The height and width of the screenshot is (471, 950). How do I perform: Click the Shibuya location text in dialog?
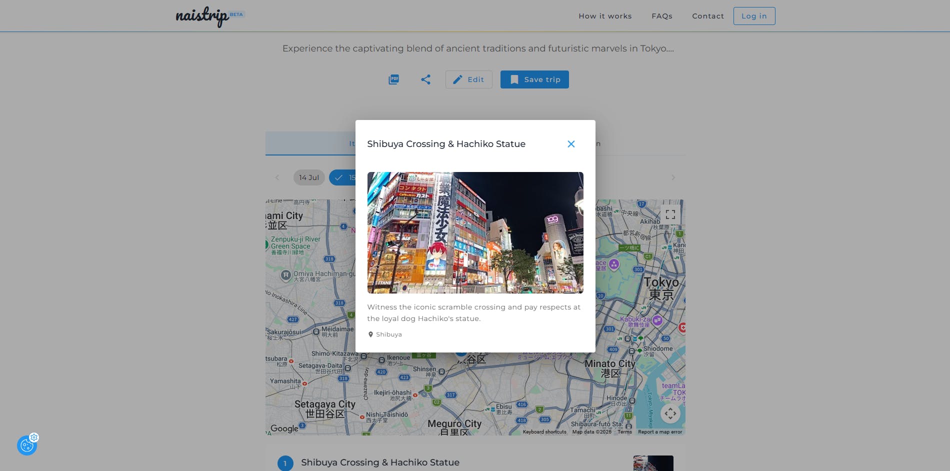coord(389,334)
